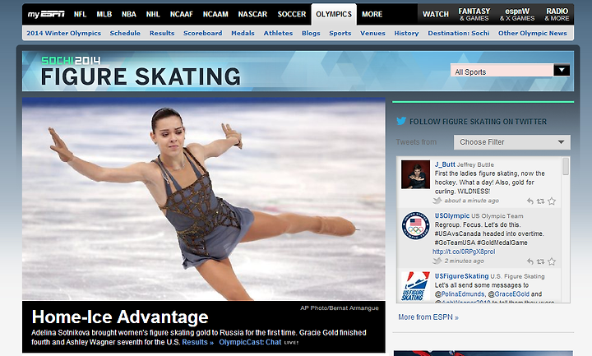
Task: Click More from ESPN » link
Action: point(428,317)
